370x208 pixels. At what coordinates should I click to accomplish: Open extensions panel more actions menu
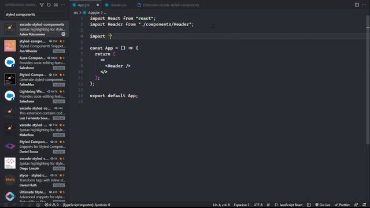(x=63, y=5)
